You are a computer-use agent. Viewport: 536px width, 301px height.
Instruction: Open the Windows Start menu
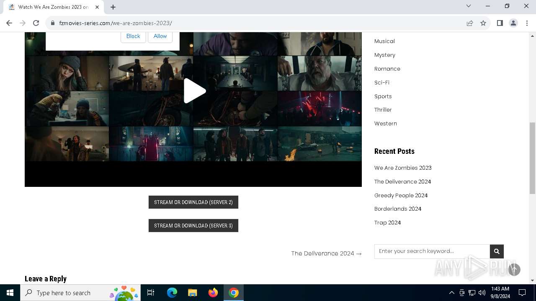click(10, 293)
